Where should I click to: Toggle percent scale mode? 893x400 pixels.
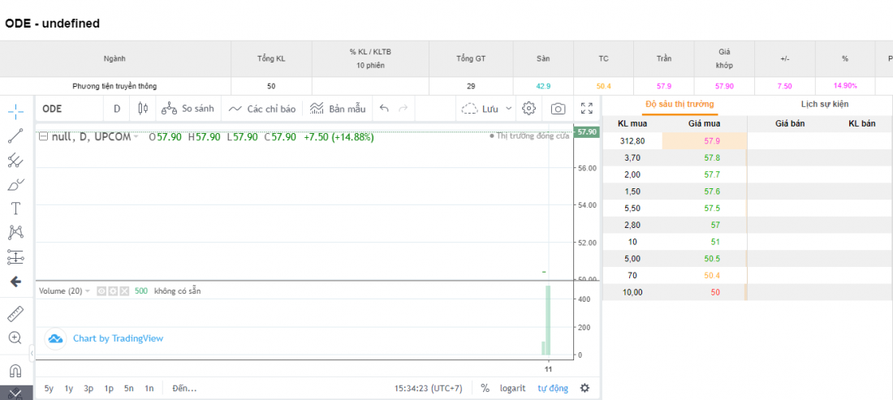(485, 389)
